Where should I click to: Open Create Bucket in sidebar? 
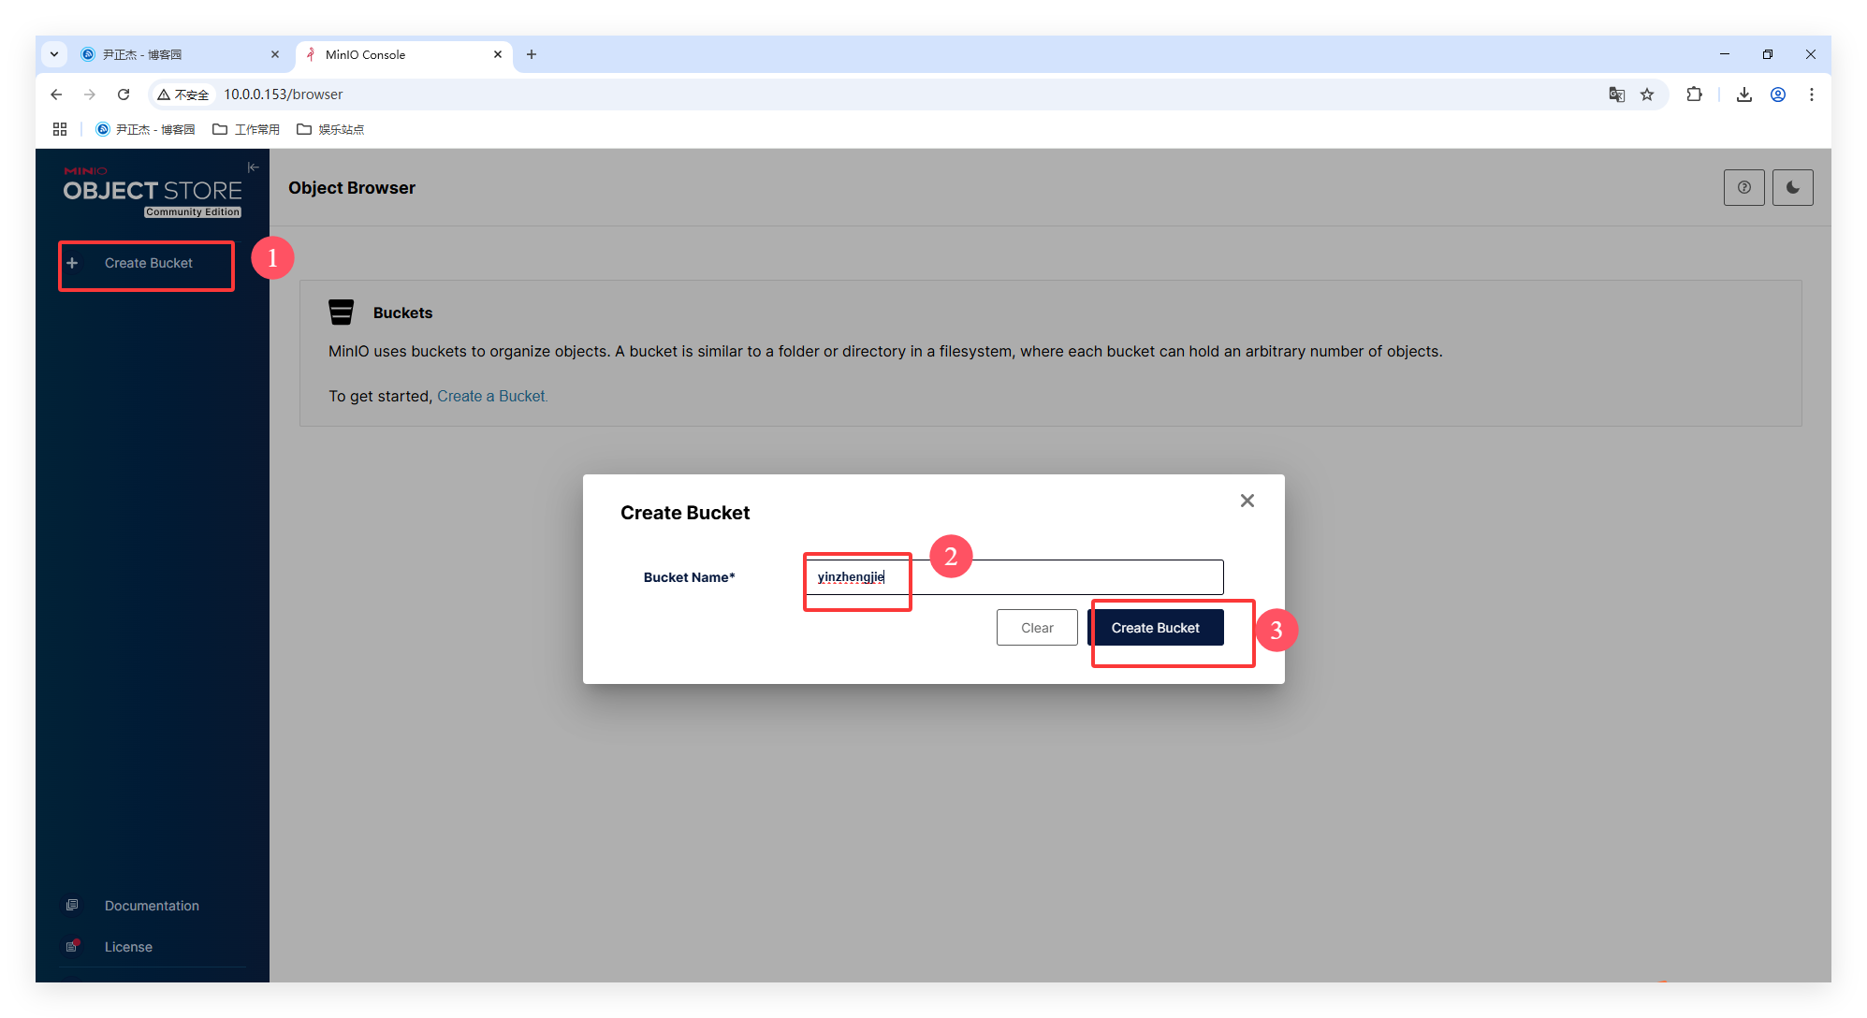coord(148,264)
